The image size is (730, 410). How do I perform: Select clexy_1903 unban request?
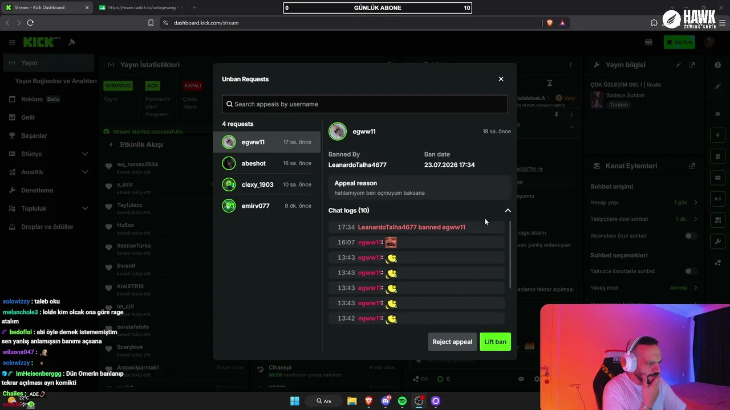[267, 184]
